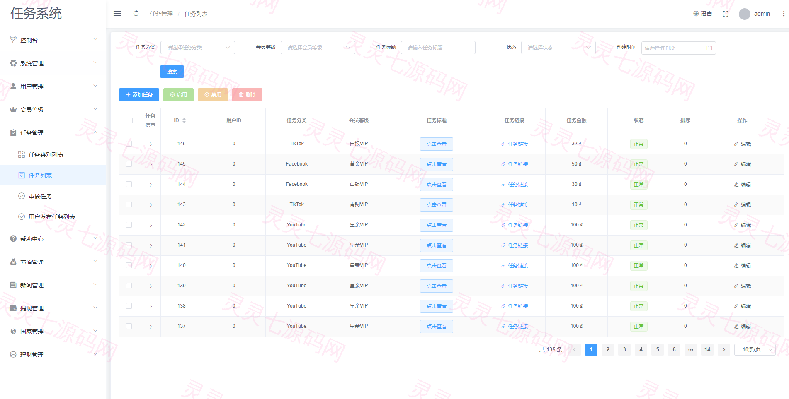This screenshot has height=399, width=789.
Task: Open the task category dropdown filter
Action: pos(198,48)
